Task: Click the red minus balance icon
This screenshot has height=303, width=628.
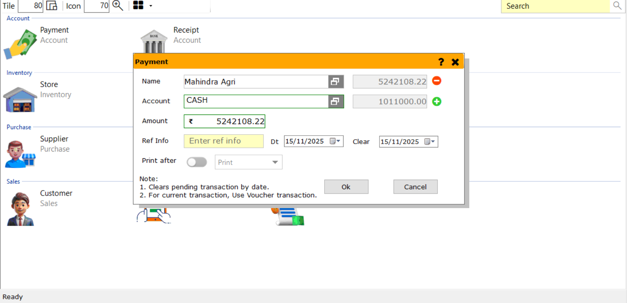Action: click(x=437, y=81)
